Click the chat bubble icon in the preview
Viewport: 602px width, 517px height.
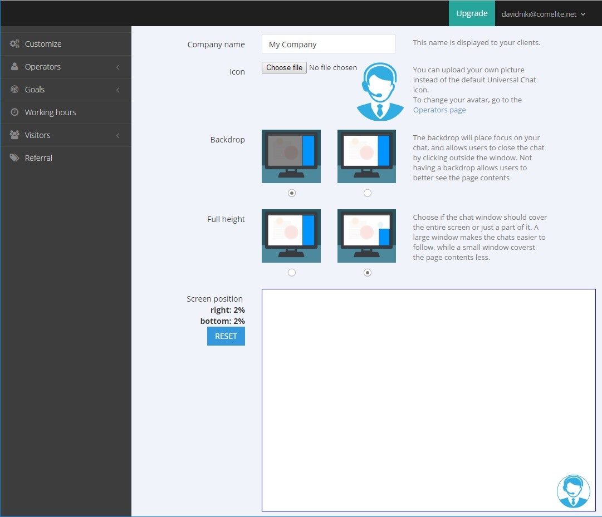pyautogui.click(x=574, y=491)
